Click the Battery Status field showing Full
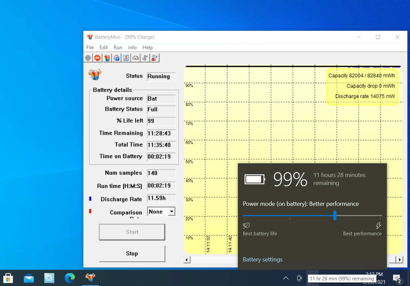 tap(161, 110)
